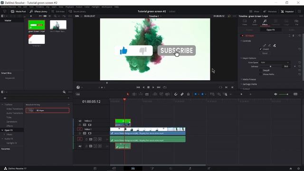The image size is (304, 171).
Task: Add a keyframe for Softness
Action: (295, 66)
